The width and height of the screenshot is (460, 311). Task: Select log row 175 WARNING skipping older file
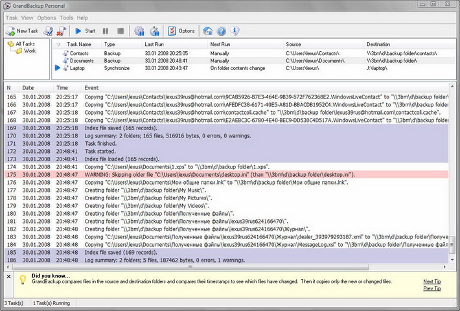pos(226,174)
